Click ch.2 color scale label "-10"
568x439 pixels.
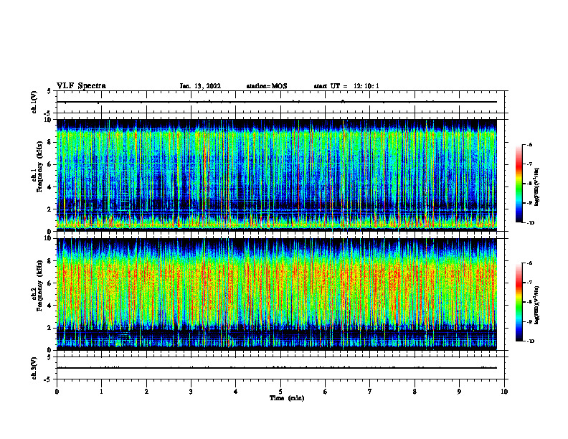click(x=530, y=341)
